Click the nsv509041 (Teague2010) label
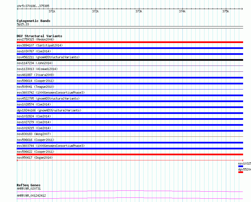This screenshot has height=202, width=251. (x=36, y=87)
